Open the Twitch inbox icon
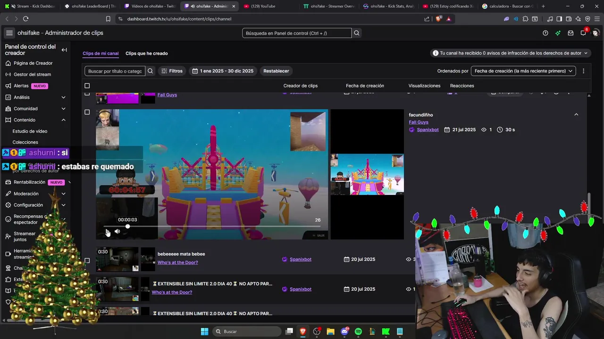Image resolution: width=604 pixels, height=339 pixels. click(x=570, y=33)
